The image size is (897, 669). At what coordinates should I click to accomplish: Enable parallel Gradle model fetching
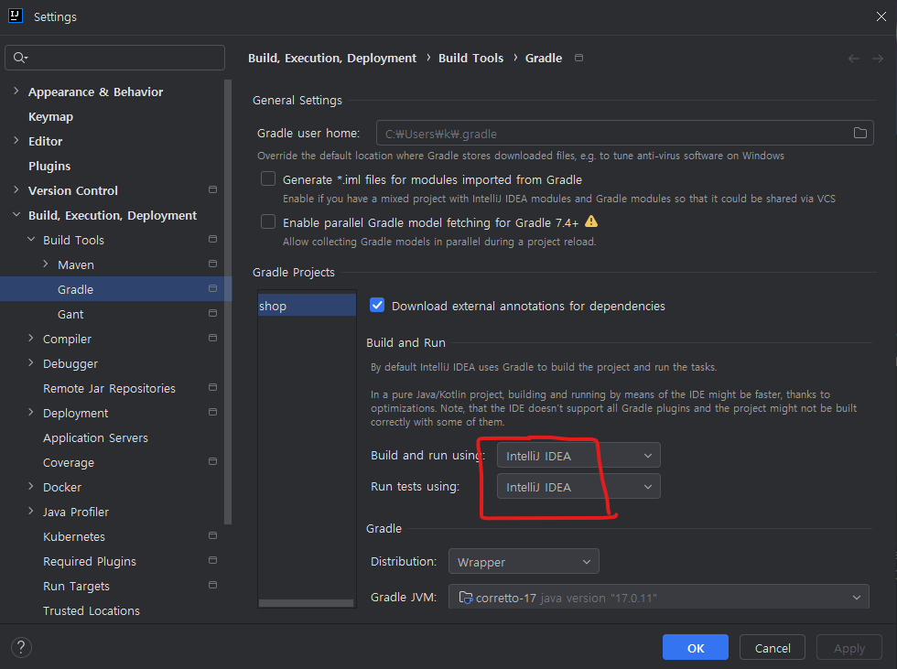(x=267, y=221)
